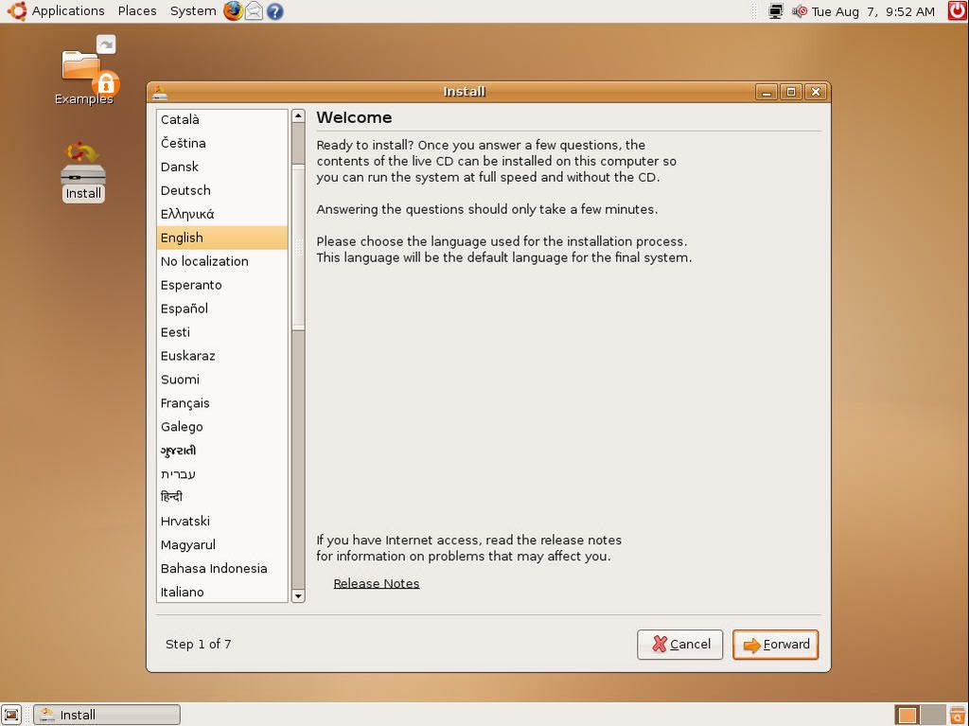Open the Places menu
Viewport: 969px width, 726px height.
coord(137,11)
